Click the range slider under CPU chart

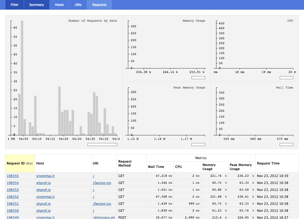pyautogui.click(x=286, y=78)
